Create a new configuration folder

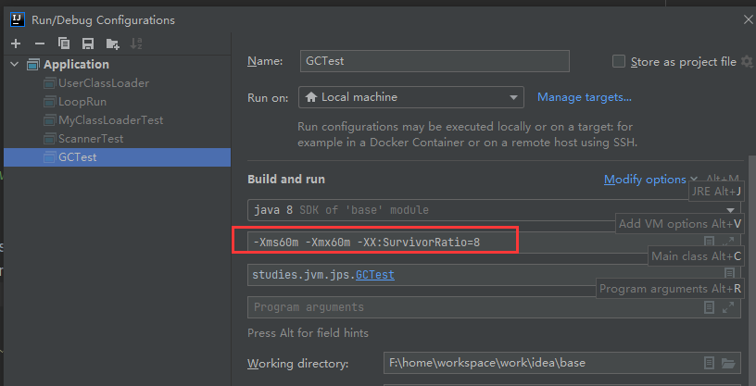coord(112,44)
